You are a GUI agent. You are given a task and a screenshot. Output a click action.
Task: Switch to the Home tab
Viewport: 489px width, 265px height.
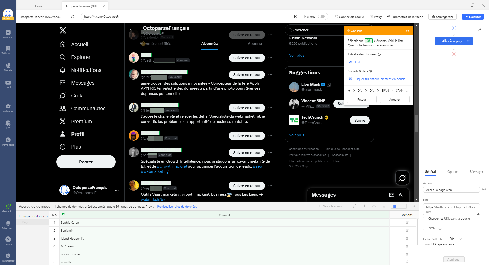(39, 6)
